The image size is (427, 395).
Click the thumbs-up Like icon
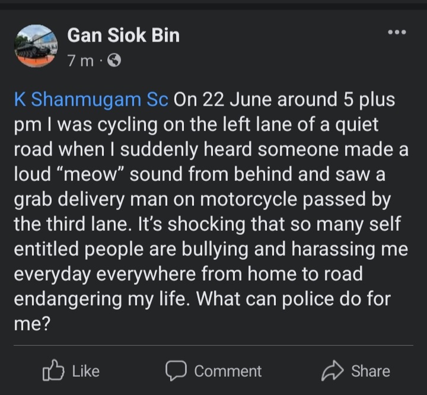(53, 371)
